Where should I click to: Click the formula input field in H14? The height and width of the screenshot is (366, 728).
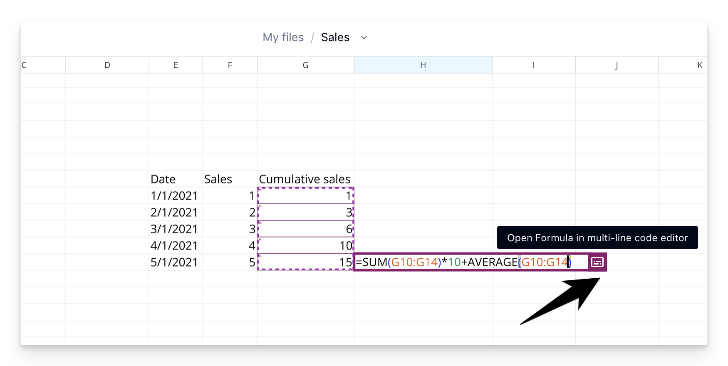click(x=470, y=262)
